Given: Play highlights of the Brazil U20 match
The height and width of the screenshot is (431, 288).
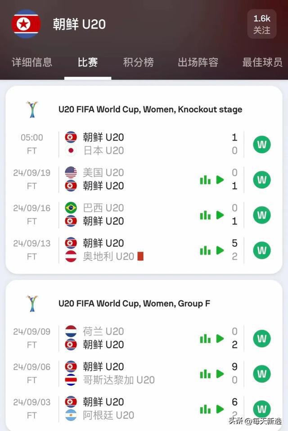Looking at the screenshot, I should pyautogui.click(x=220, y=215).
